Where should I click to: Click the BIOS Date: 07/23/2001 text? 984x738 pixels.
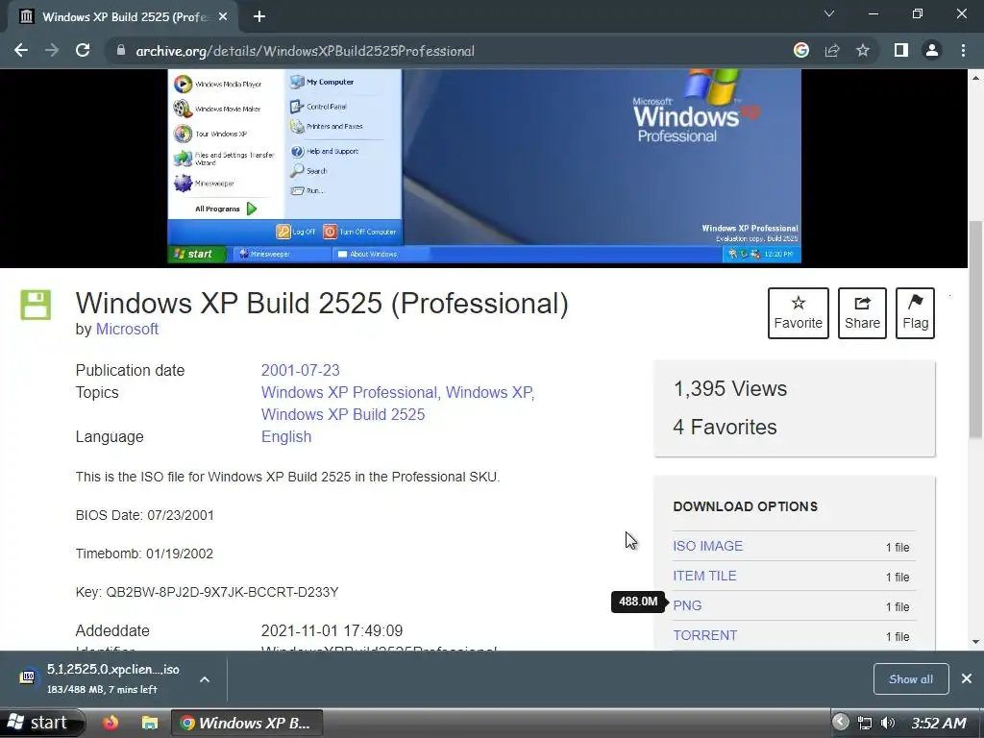click(x=145, y=515)
